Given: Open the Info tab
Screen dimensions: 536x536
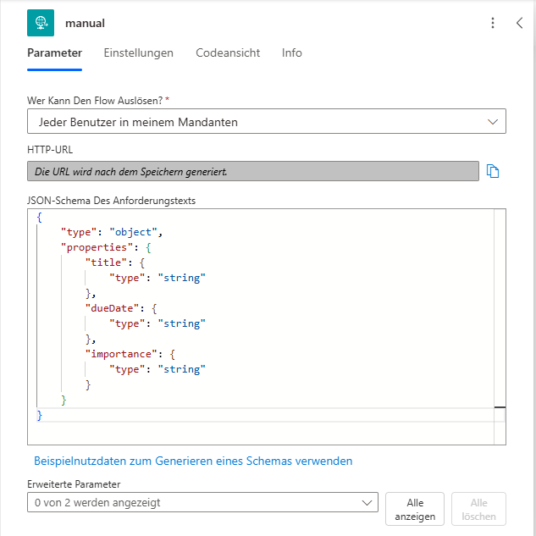Looking at the screenshot, I should [x=291, y=52].
